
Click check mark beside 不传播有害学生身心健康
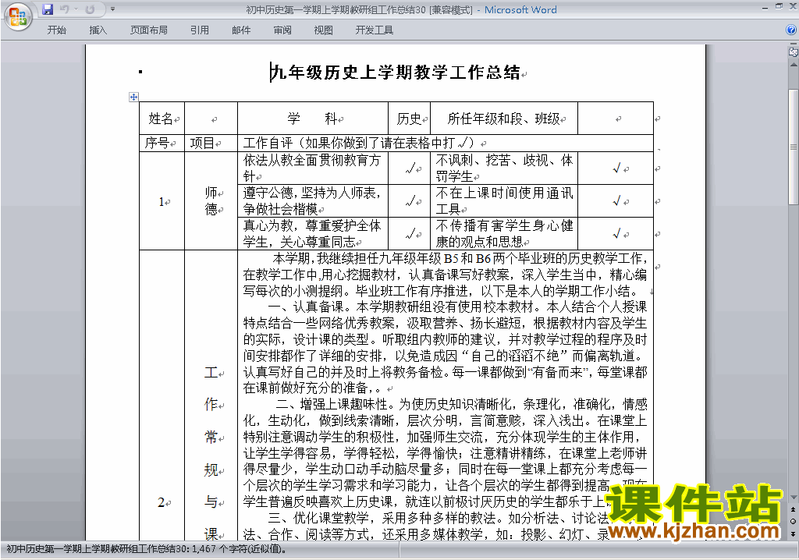click(x=617, y=234)
